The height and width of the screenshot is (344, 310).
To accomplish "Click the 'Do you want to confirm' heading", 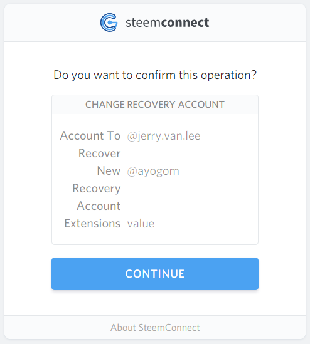I will pyautogui.click(x=155, y=75).
